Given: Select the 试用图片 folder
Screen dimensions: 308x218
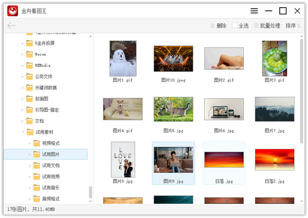Looking at the screenshot, I should [50, 154].
